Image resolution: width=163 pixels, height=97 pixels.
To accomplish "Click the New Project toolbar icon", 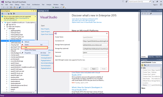I will point(11,7).
